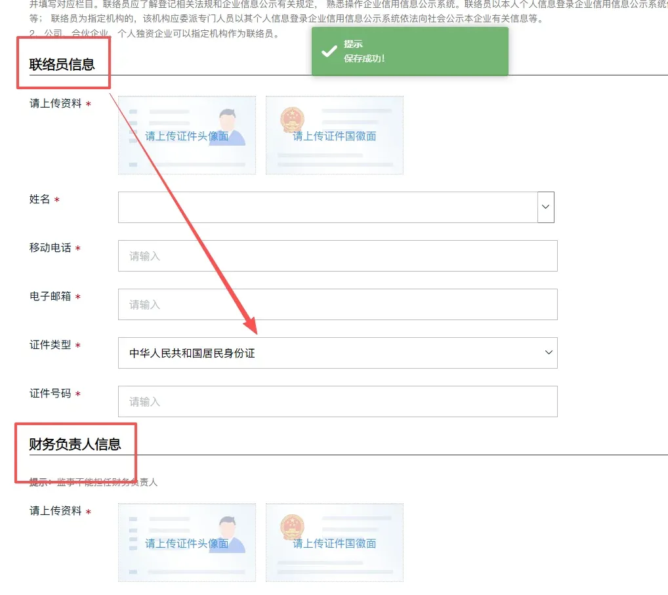Click the 请上传证件头像面 upload icon for 联络员
The height and width of the screenshot is (595, 668).
tap(186, 134)
